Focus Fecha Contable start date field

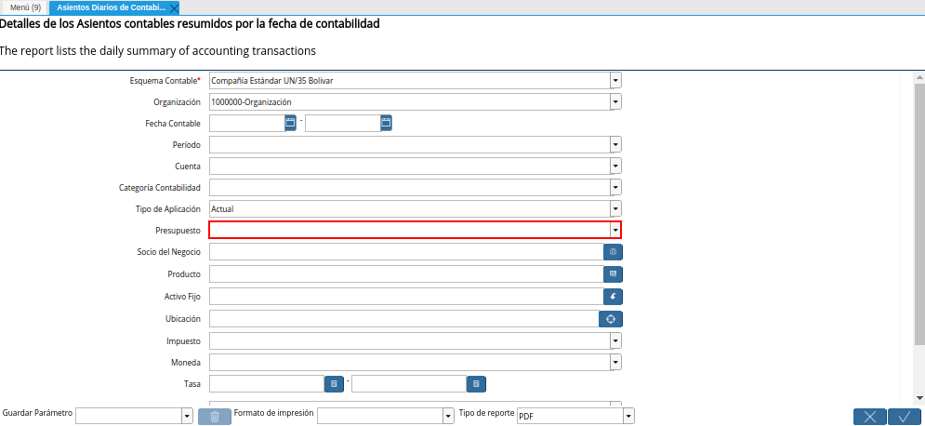(247, 123)
